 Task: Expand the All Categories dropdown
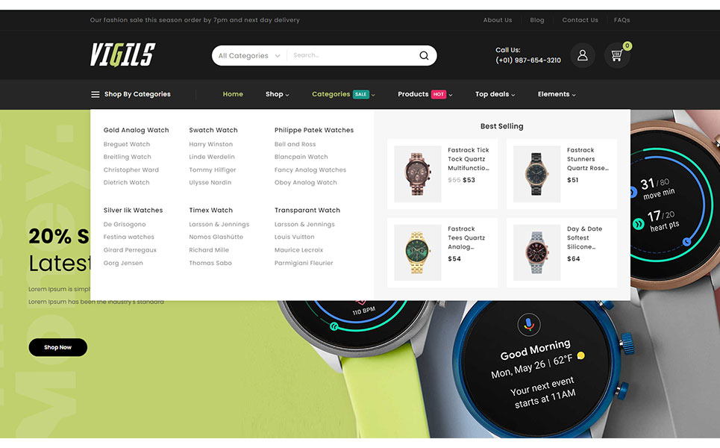click(x=249, y=56)
